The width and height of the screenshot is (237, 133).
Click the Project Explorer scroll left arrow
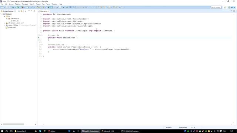[x=1, y=124]
